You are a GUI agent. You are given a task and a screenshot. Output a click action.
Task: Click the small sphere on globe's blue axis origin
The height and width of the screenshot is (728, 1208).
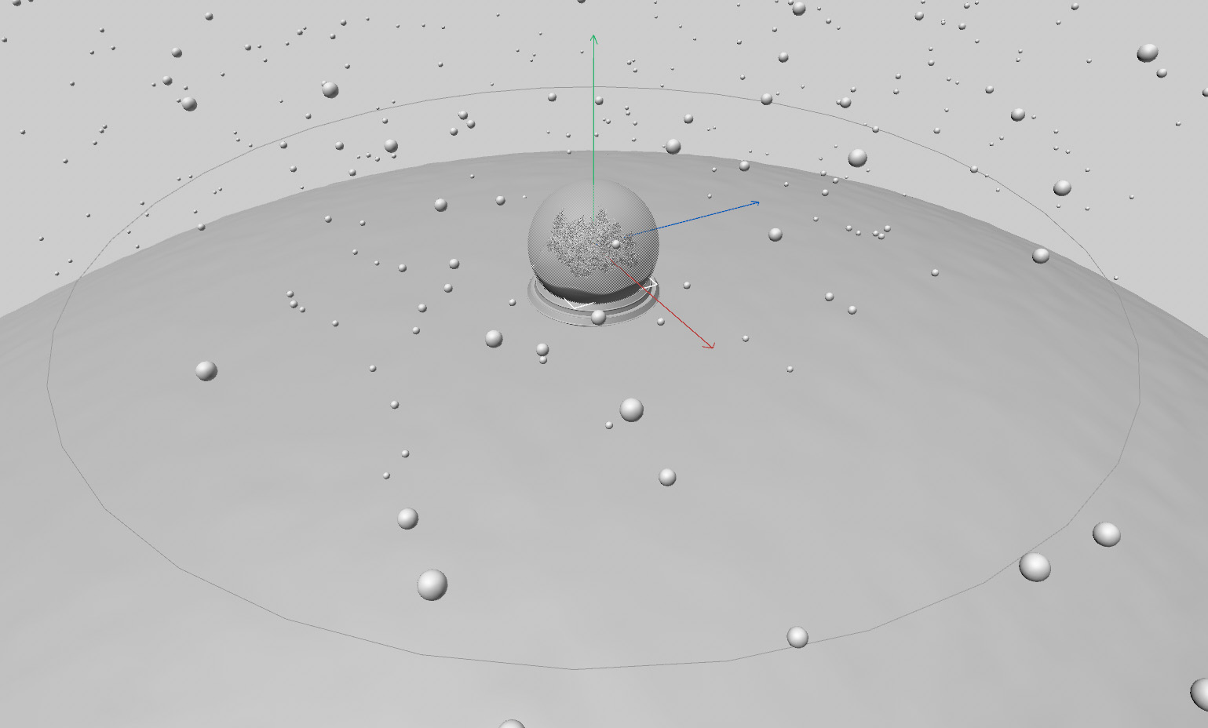(x=616, y=244)
